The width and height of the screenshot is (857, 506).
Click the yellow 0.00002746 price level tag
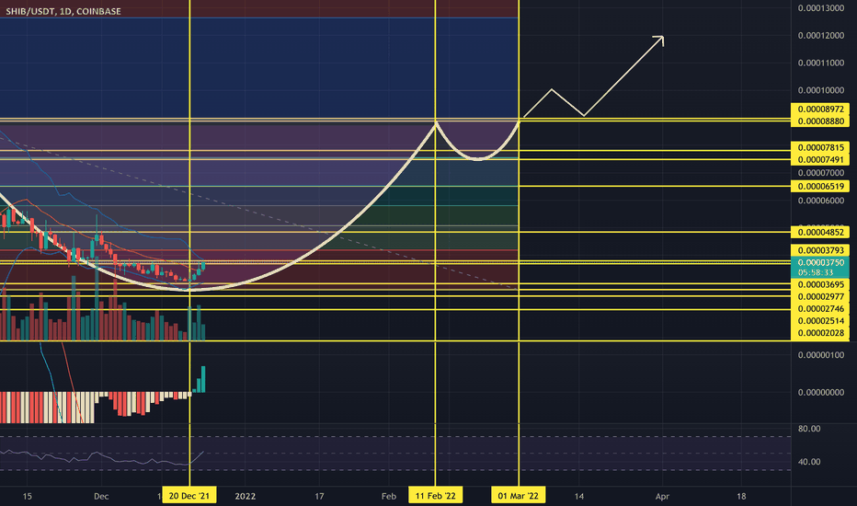pyautogui.click(x=820, y=308)
